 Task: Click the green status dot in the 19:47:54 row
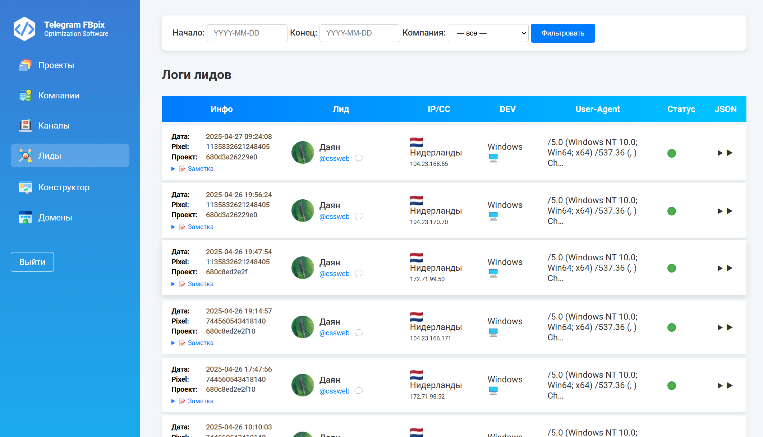coord(672,268)
